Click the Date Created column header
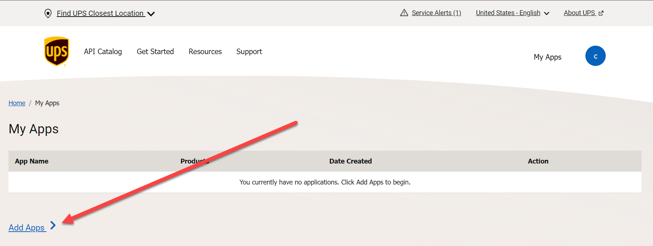Screen dimensions: 653x246 (350, 161)
